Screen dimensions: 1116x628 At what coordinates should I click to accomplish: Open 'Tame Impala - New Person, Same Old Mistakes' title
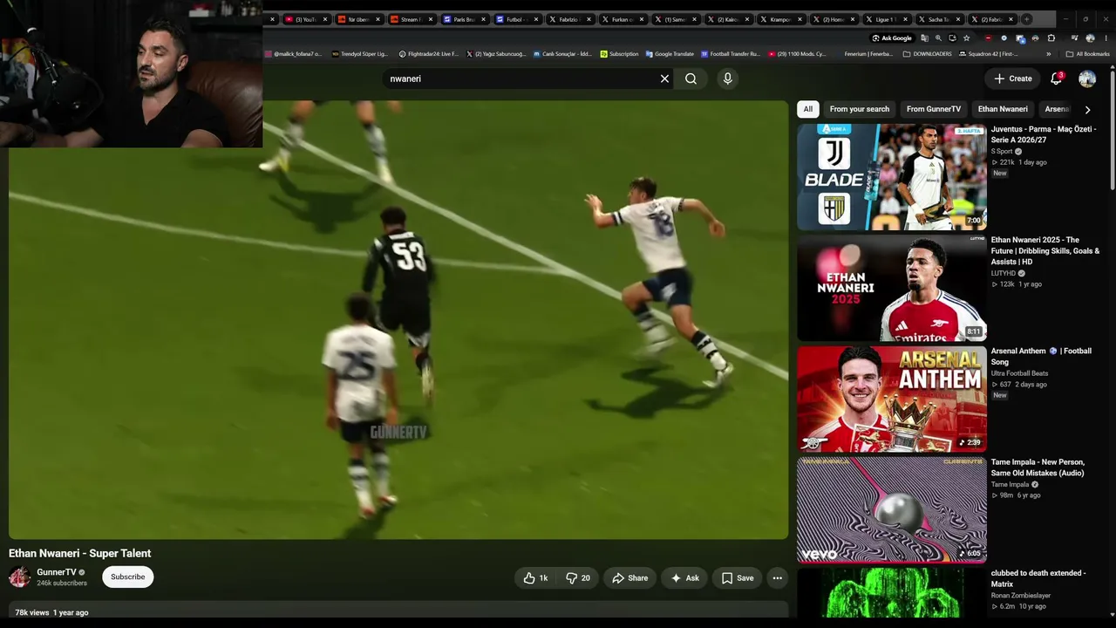coord(1038,468)
